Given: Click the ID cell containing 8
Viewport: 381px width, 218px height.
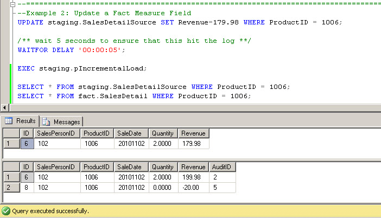Looking at the screenshot, I should coord(27,187).
